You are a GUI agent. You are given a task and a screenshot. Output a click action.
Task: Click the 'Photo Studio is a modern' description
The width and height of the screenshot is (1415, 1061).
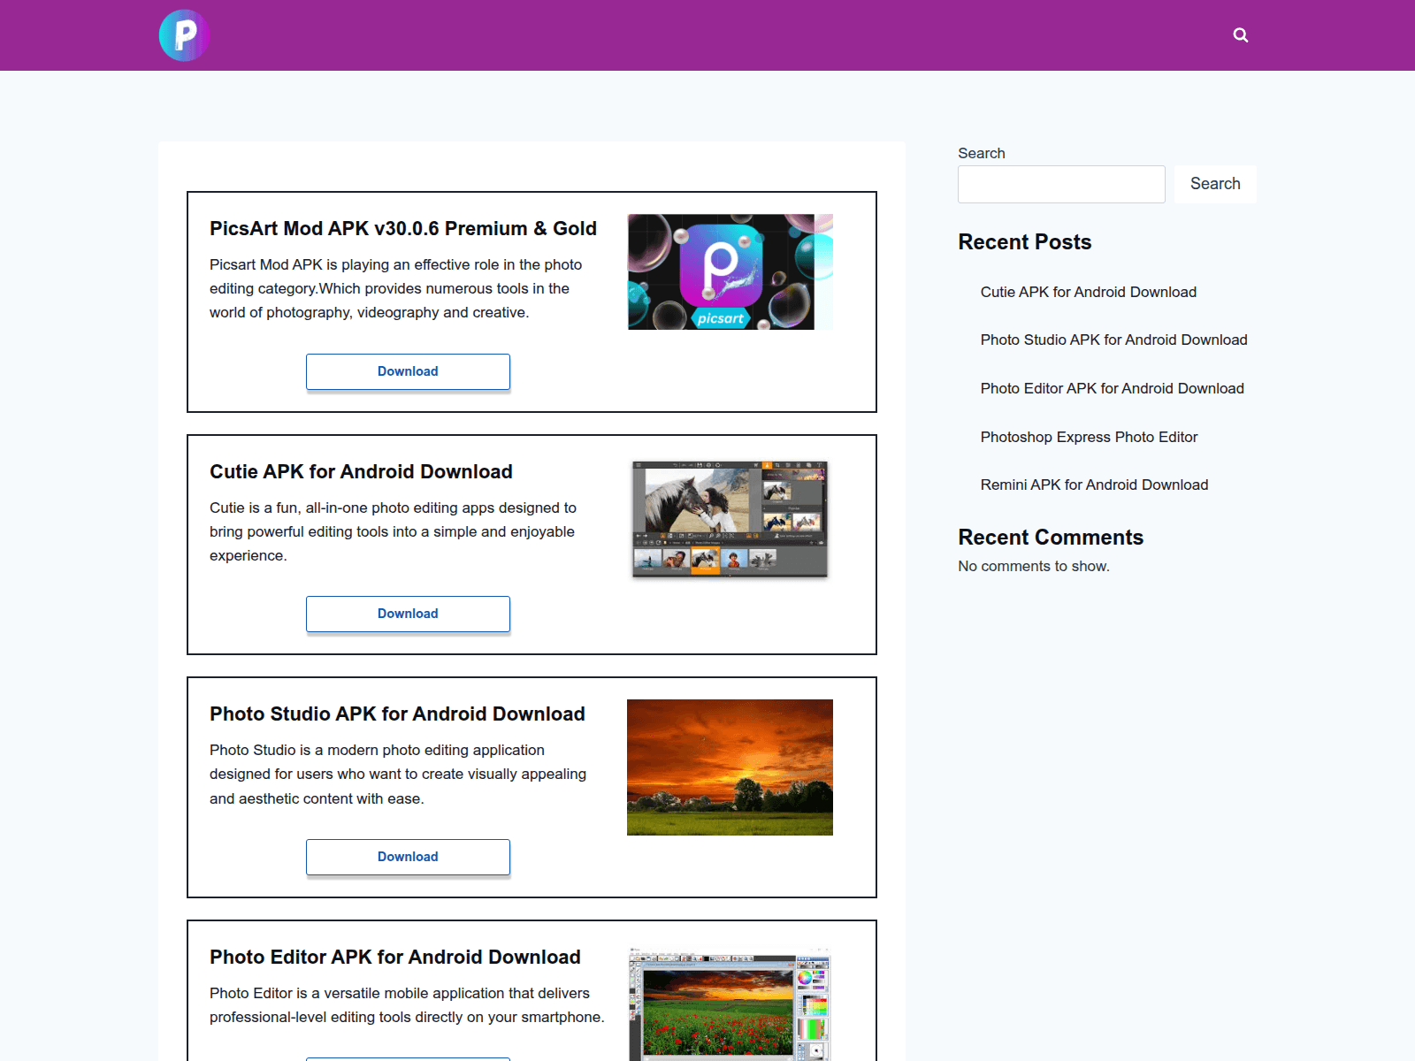click(398, 775)
